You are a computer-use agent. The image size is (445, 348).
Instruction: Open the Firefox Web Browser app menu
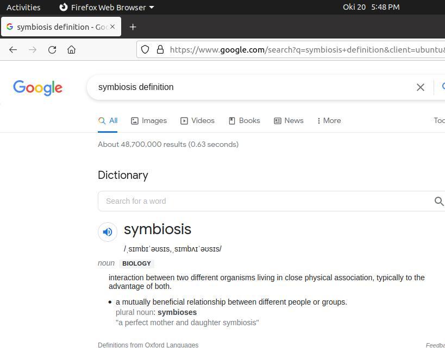pyautogui.click(x=106, y=8)
